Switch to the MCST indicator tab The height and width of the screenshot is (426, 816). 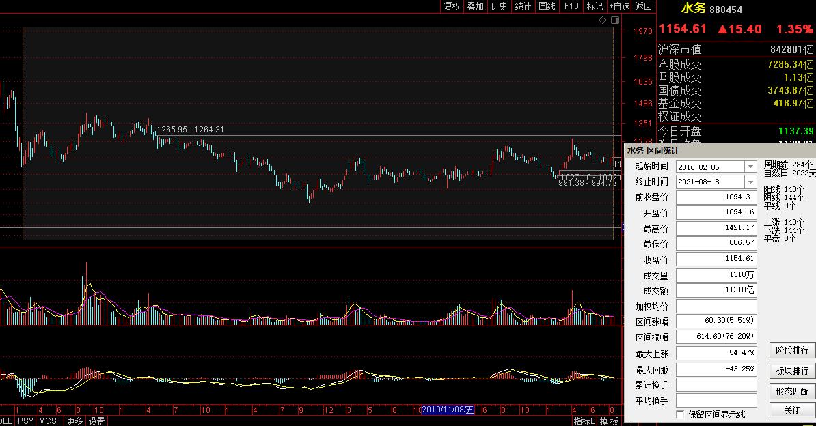pos(50,421)
